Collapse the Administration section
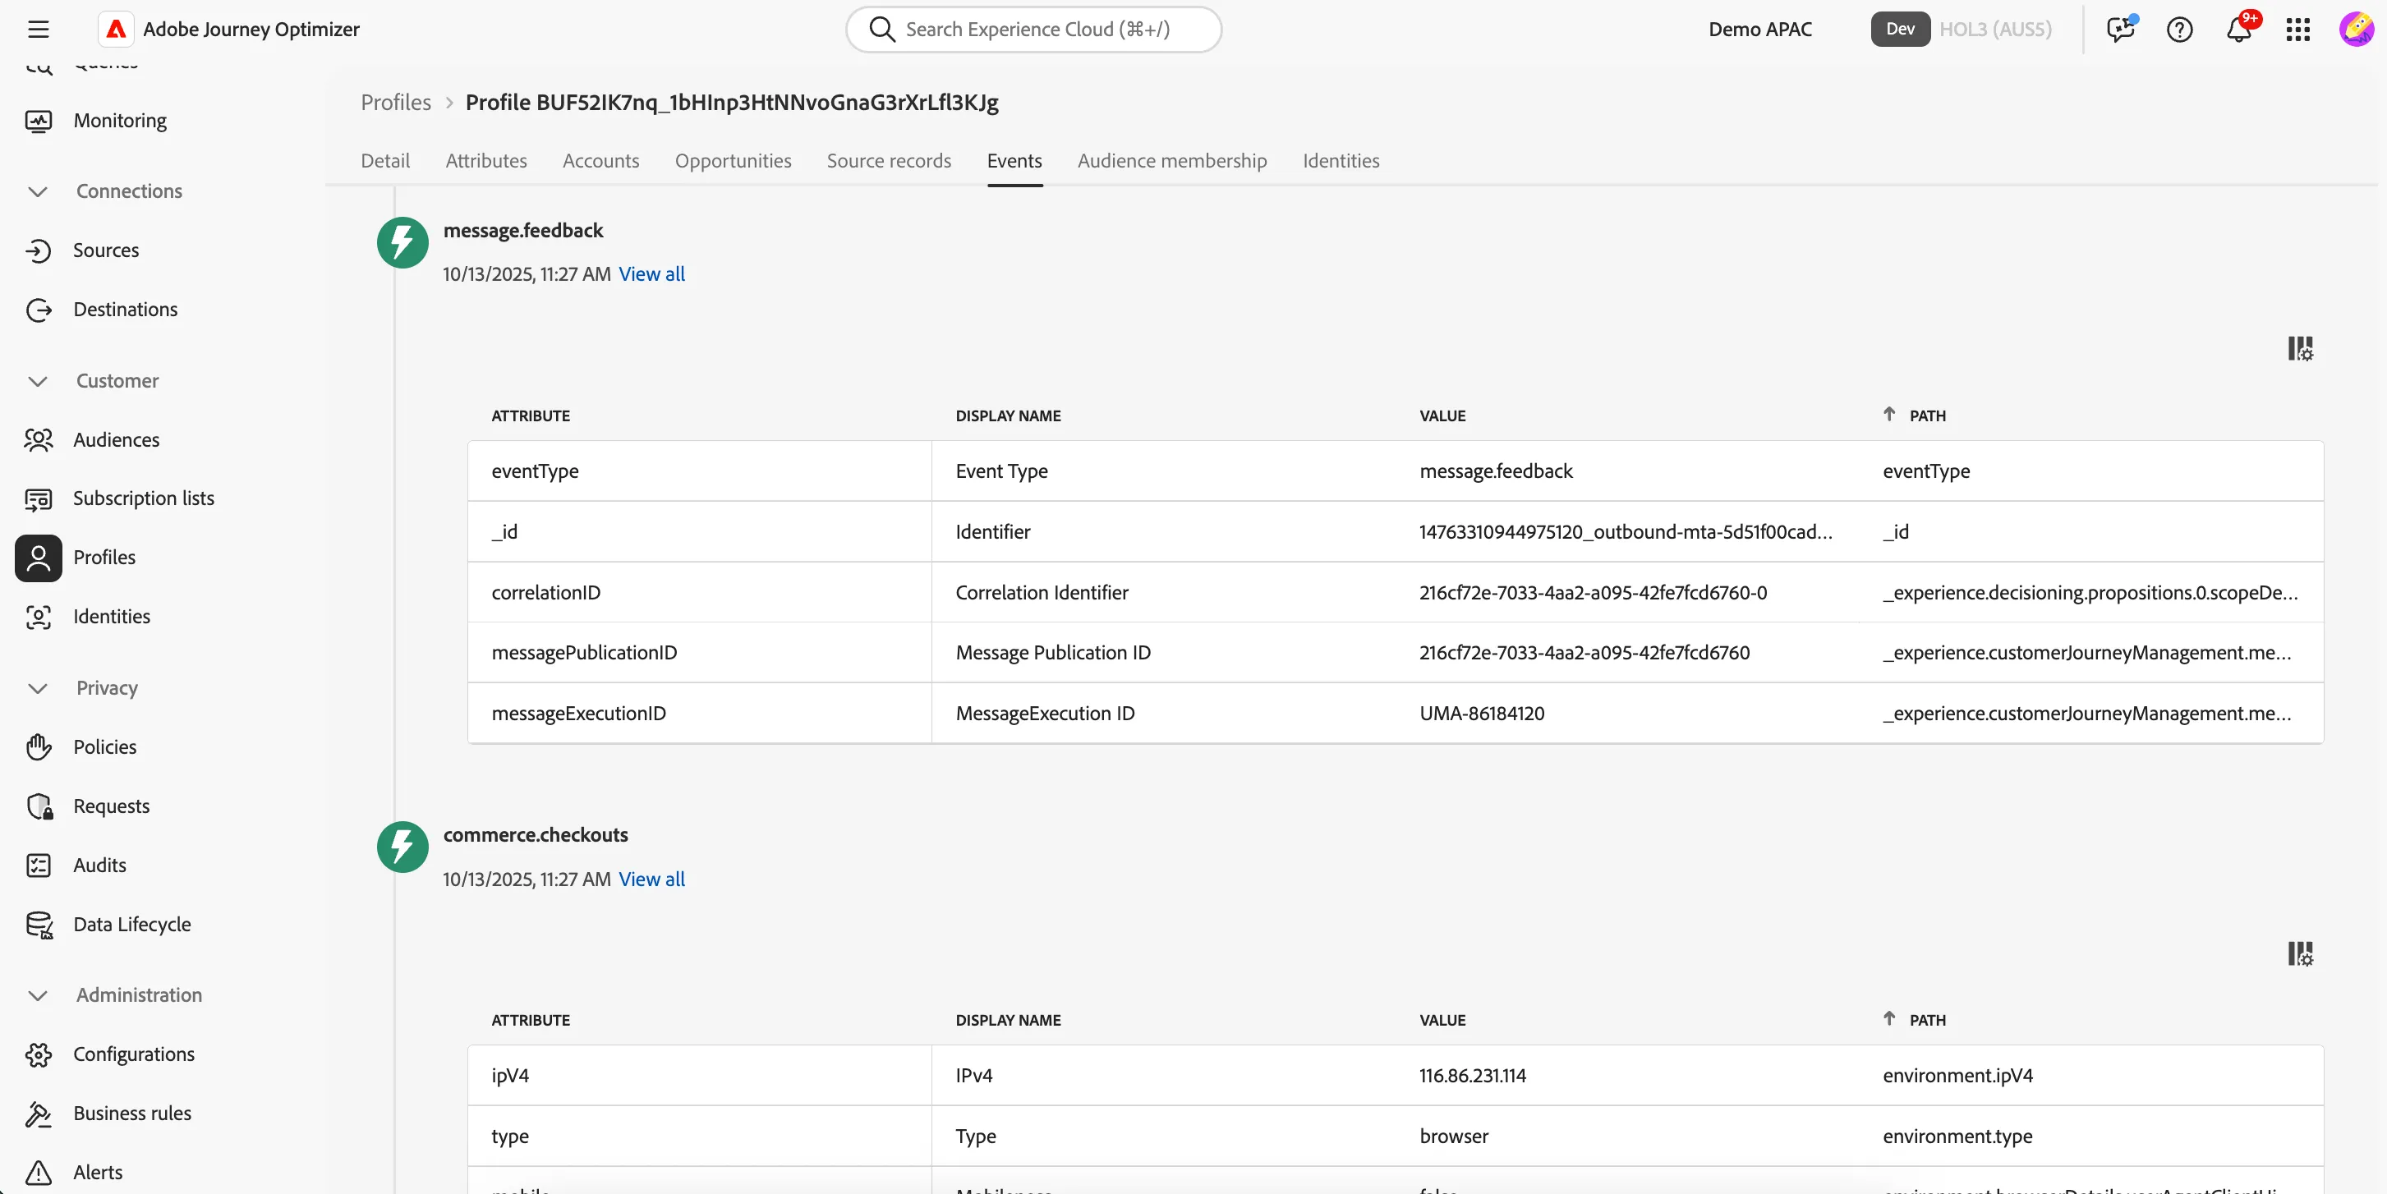Screen dimensions: 2387x1194 37,996
